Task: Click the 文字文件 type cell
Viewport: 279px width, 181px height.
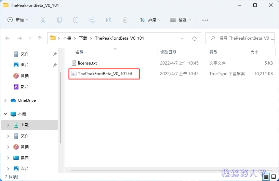Action: point(217,63)
